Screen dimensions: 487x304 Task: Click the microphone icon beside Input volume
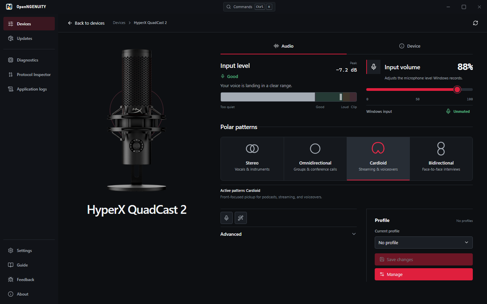click(374, 67)
